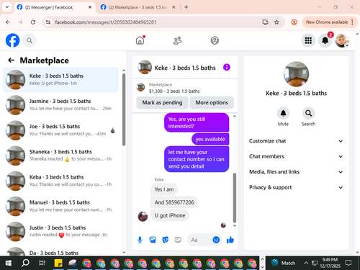This screenshot has height=270, width=360.
Task: Open the notifications bell with 2 badge
Action: pyautogui.click(x=325, y=40)
